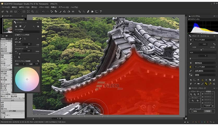Switch to side-by-side two-pane view icon
Image resolution: width=218 pixels, height=126 pixels.
[24, 12]
